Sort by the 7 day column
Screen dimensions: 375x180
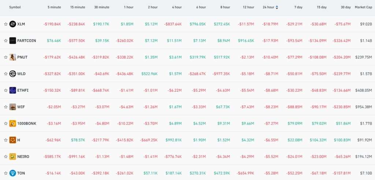tap(298, 7)
